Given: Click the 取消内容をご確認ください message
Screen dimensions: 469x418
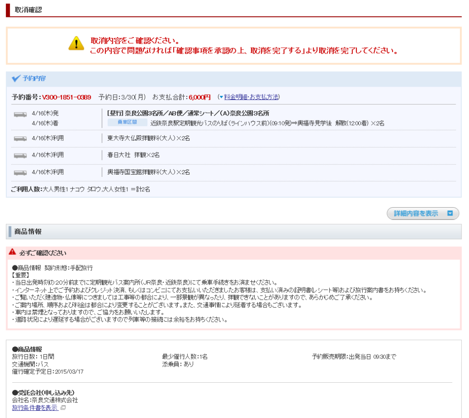Looking at the screenshot, I should pyautogui.click(x=135, y=41).
